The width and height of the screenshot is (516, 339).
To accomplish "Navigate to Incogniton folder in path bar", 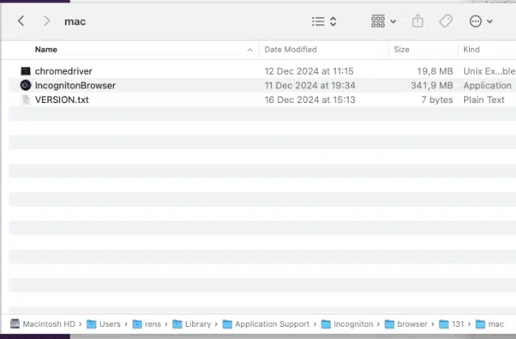I will [354, 324].
